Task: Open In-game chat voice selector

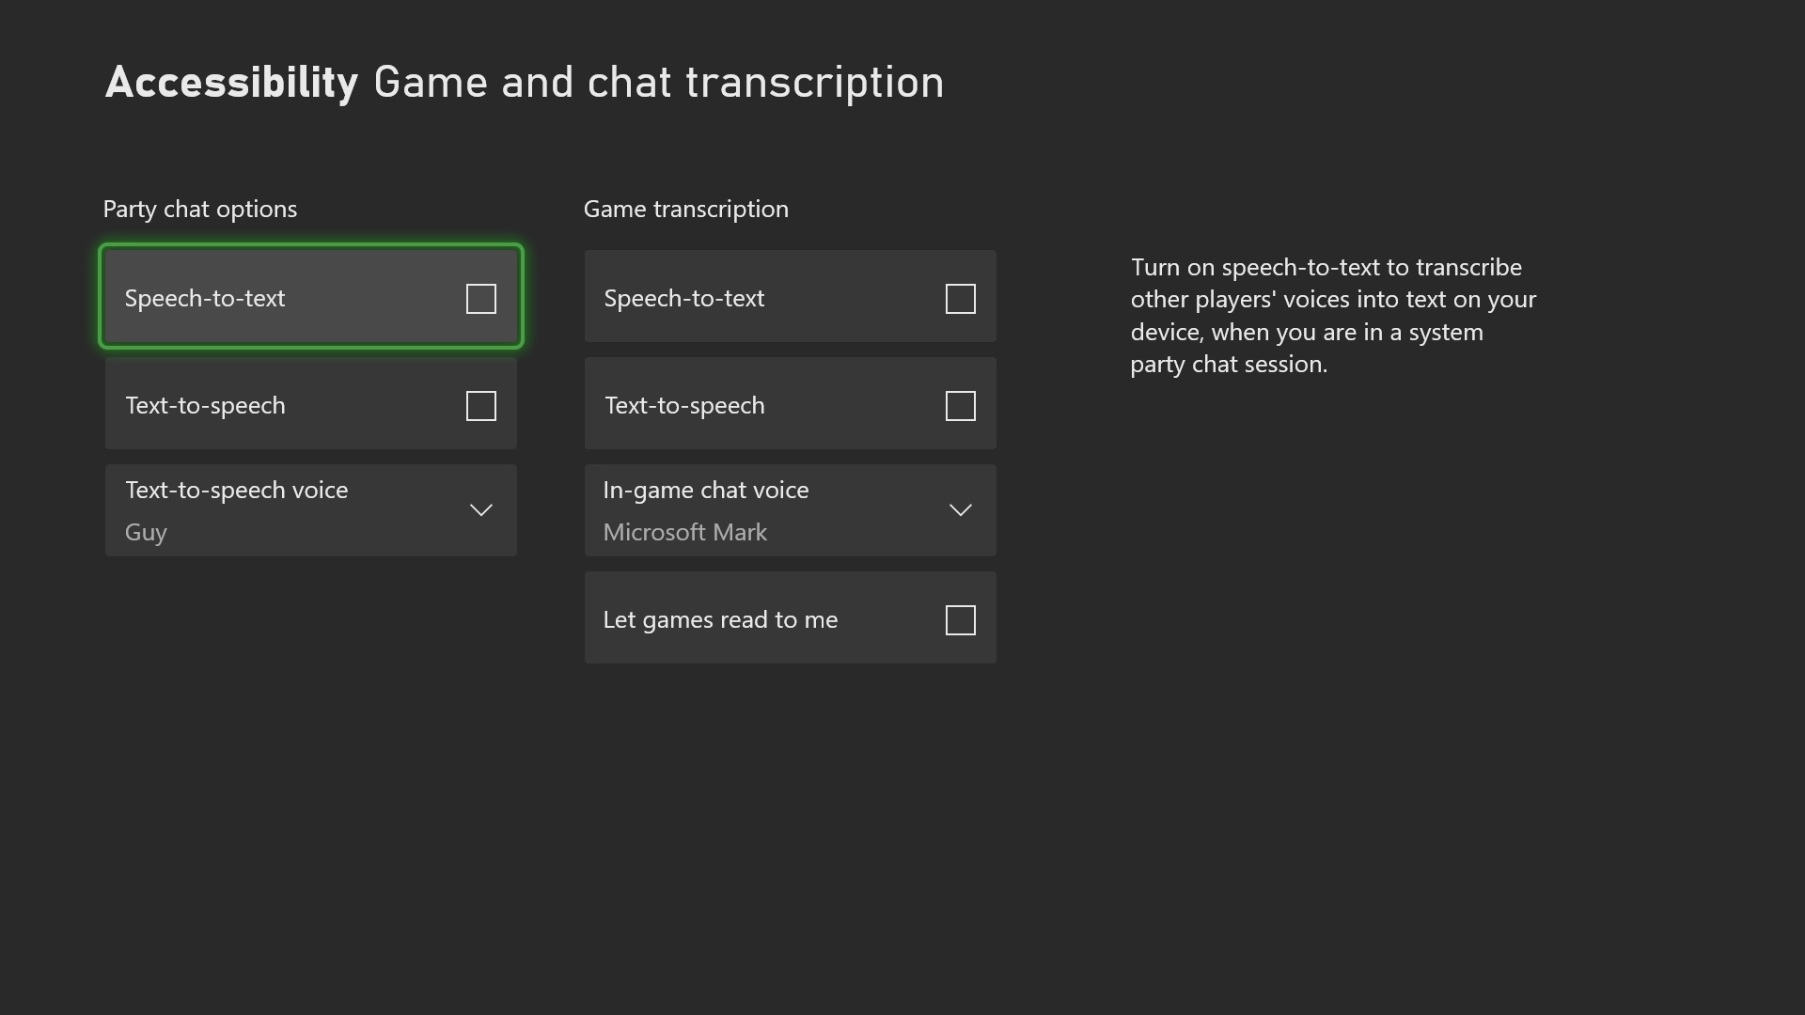Action: click(x=790, y=509)
